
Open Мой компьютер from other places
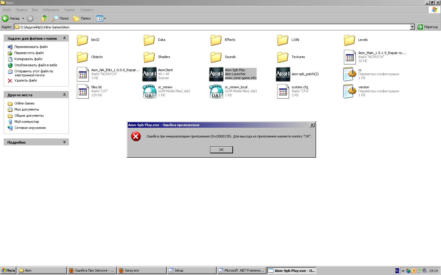[27, 122]
